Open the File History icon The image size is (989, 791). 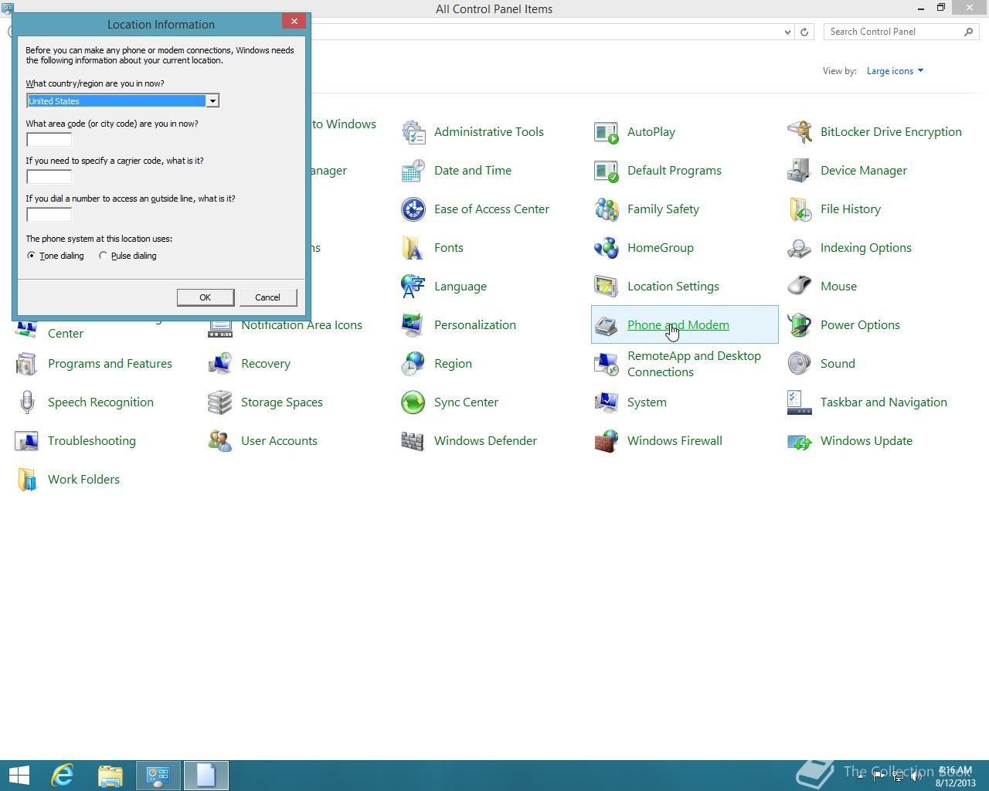(800, 209)
